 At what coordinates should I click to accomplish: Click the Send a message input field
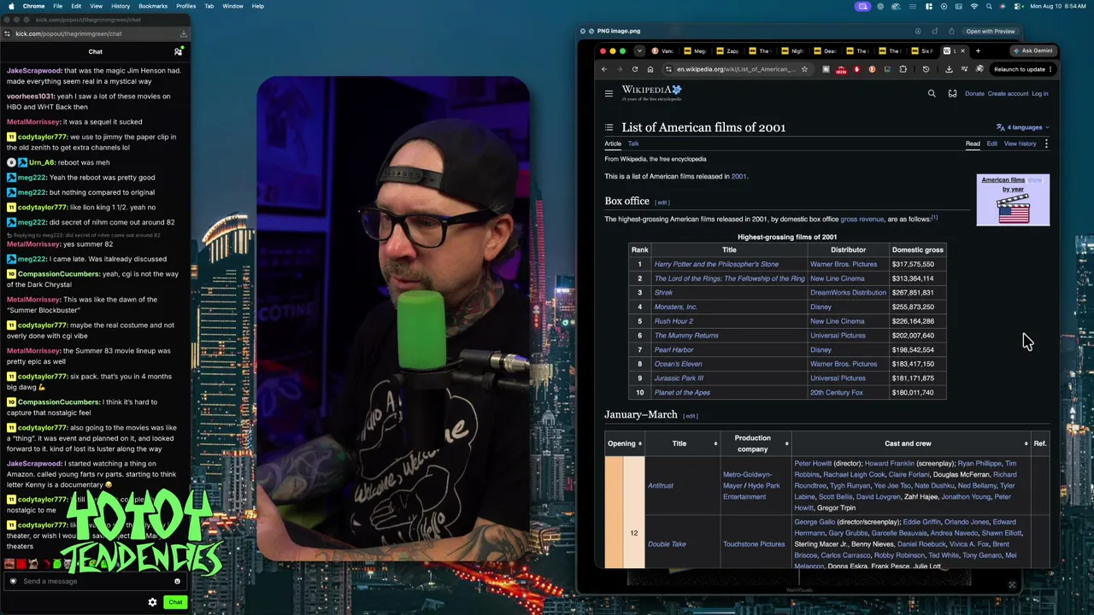tap(94, 582)
